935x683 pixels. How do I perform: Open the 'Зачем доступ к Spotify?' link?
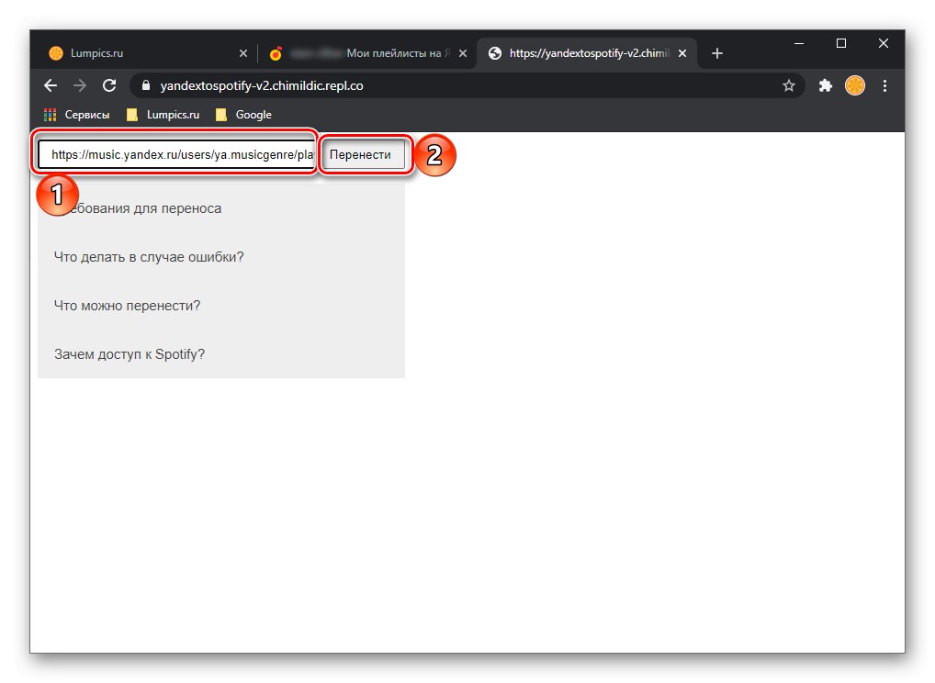click(x=129, y=353)
